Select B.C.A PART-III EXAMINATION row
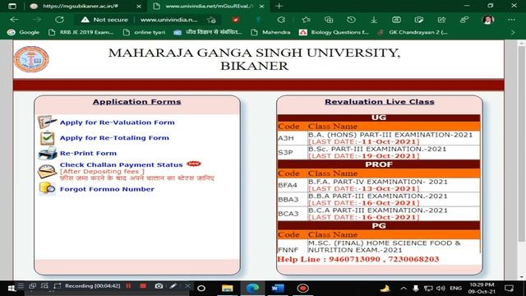The image size is (526, 296). pyautogui.click(x=379, y=214)
